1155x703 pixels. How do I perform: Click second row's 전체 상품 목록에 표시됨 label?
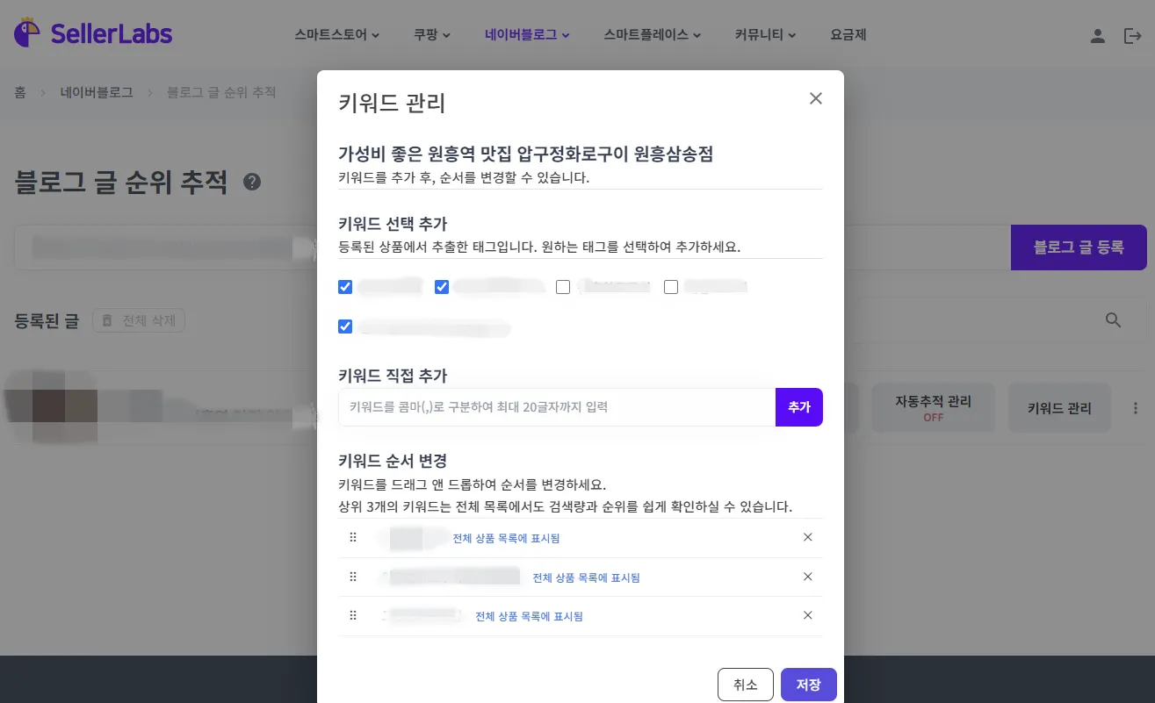point(586,577)
